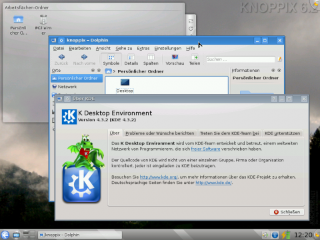The width and height of the screenshot is (320, 240).
Task: Switch Dolphin to Spalten view
Action: pos(151,59)
